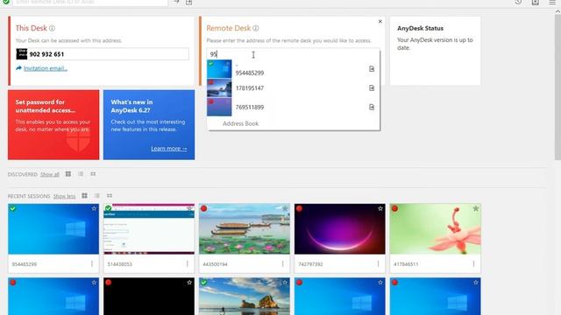Click the AnyDesk Status heading

pos(420,28)
